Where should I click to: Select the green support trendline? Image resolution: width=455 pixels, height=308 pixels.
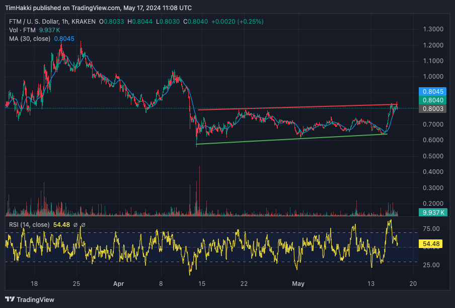(x=291, y=139)
